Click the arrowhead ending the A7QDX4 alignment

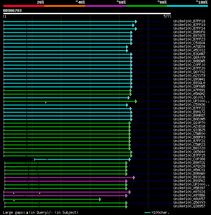(x=127, y=47)
